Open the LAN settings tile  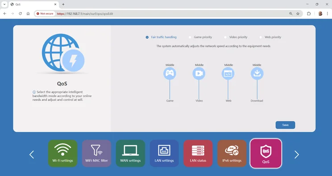tap(164, 153)
